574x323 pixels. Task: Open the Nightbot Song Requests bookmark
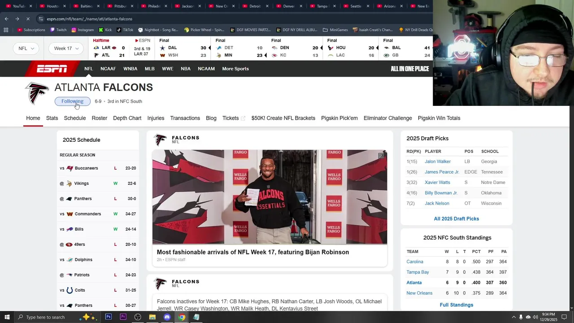click(158, 30)
